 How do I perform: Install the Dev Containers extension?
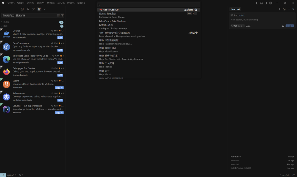[x=60, y=50]
